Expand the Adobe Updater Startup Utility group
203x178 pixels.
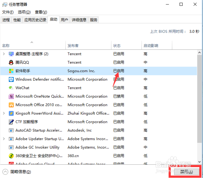(4, 139)
